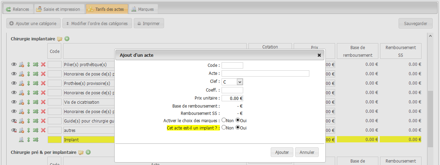Delete Pilier(s) prothétique(s) with red X

[x=43, y=64]
